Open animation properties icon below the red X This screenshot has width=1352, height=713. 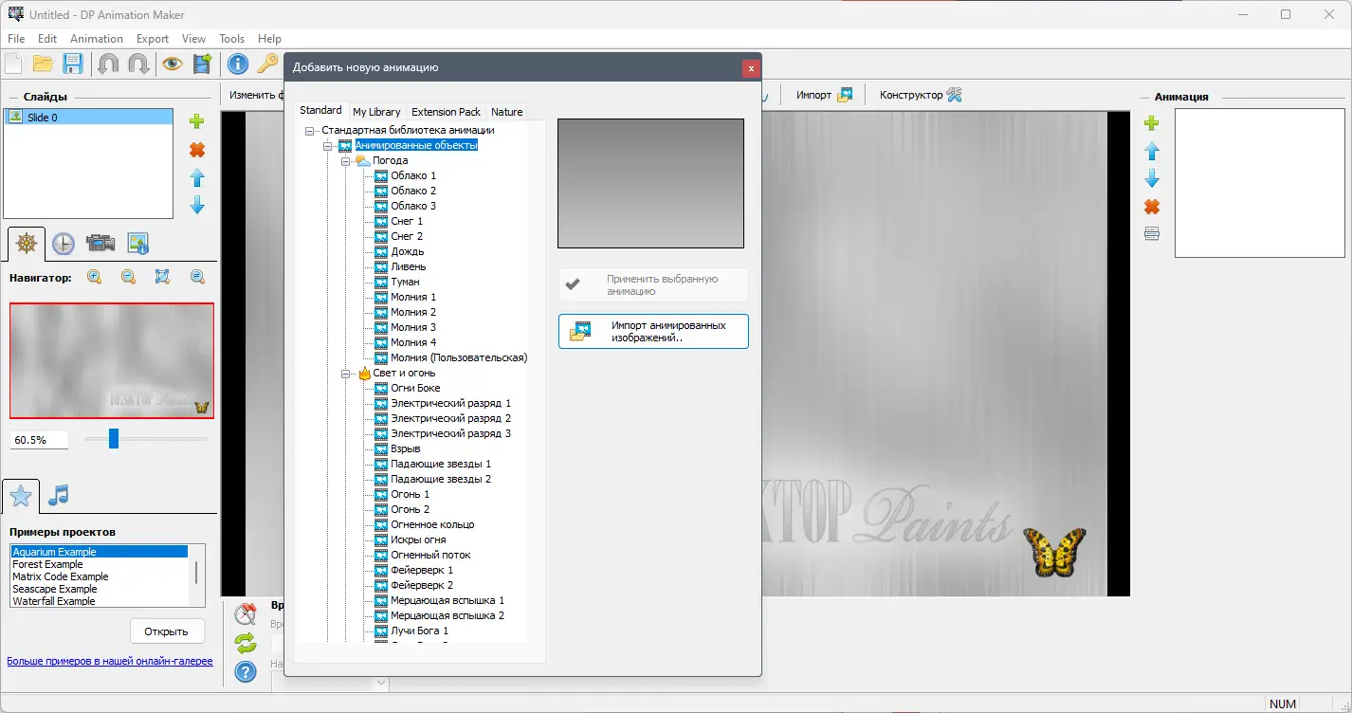pos(1152,234)
